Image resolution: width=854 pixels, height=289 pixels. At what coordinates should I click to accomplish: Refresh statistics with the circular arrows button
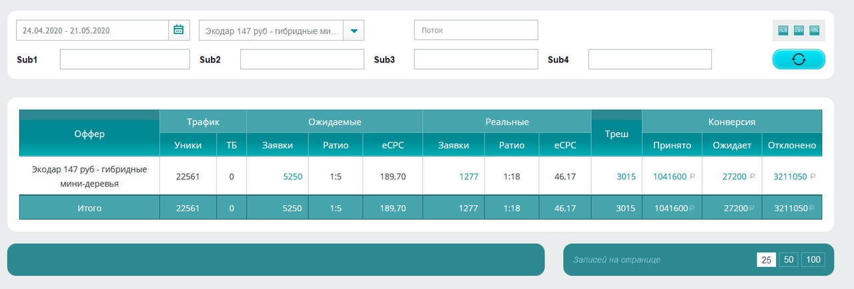pyautogui.click(x=799, y=59)
